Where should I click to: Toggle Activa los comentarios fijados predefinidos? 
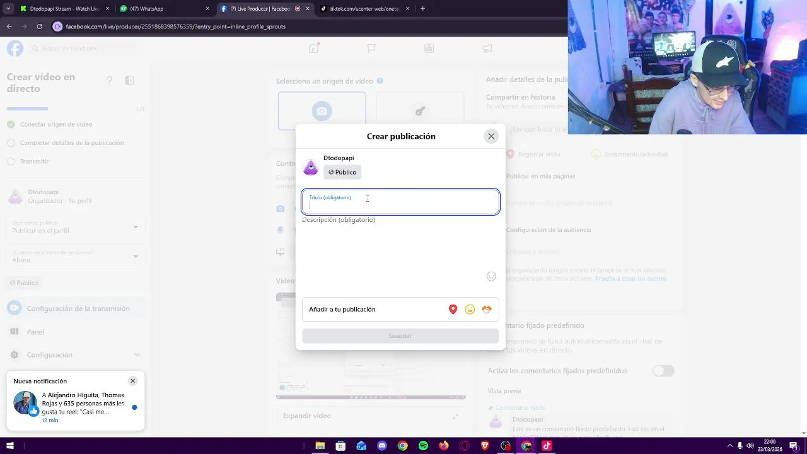[x=663, y=371]
